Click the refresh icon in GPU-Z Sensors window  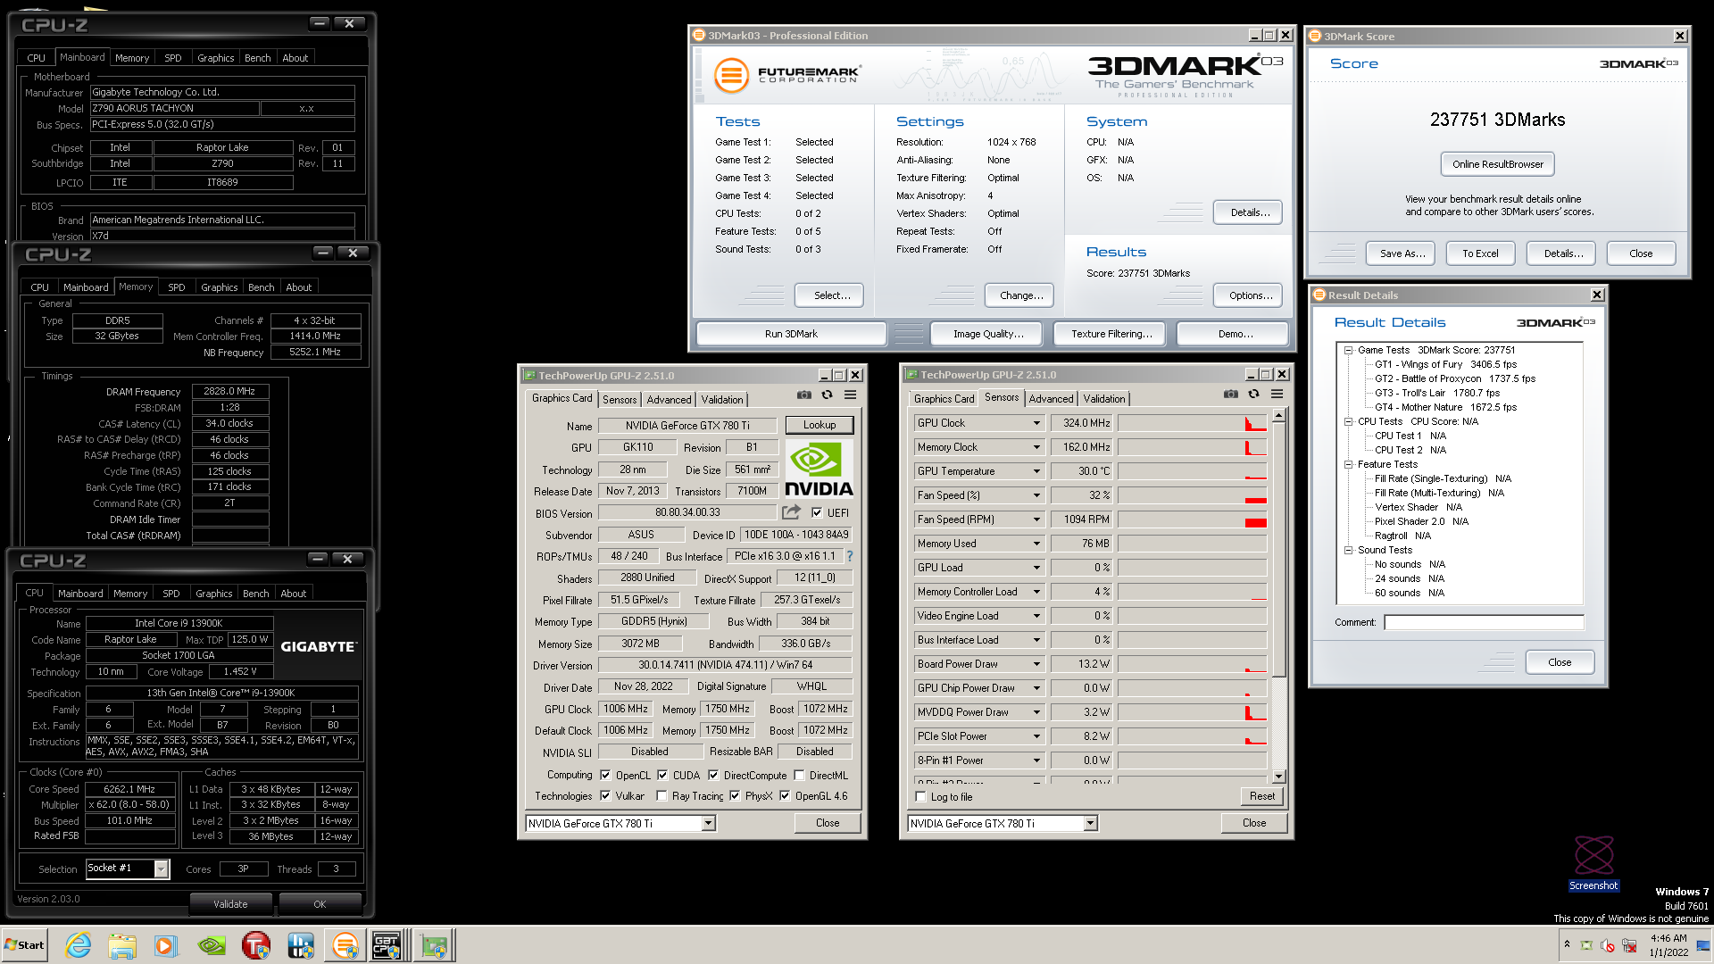coord(1254,394)
